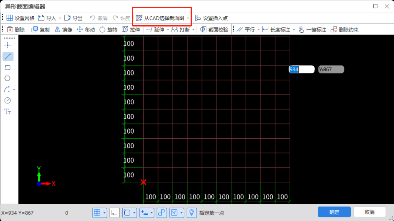Toggle the diagonal-arrow box status button
This screenshot has height=221, width=394.
(174, 213)
